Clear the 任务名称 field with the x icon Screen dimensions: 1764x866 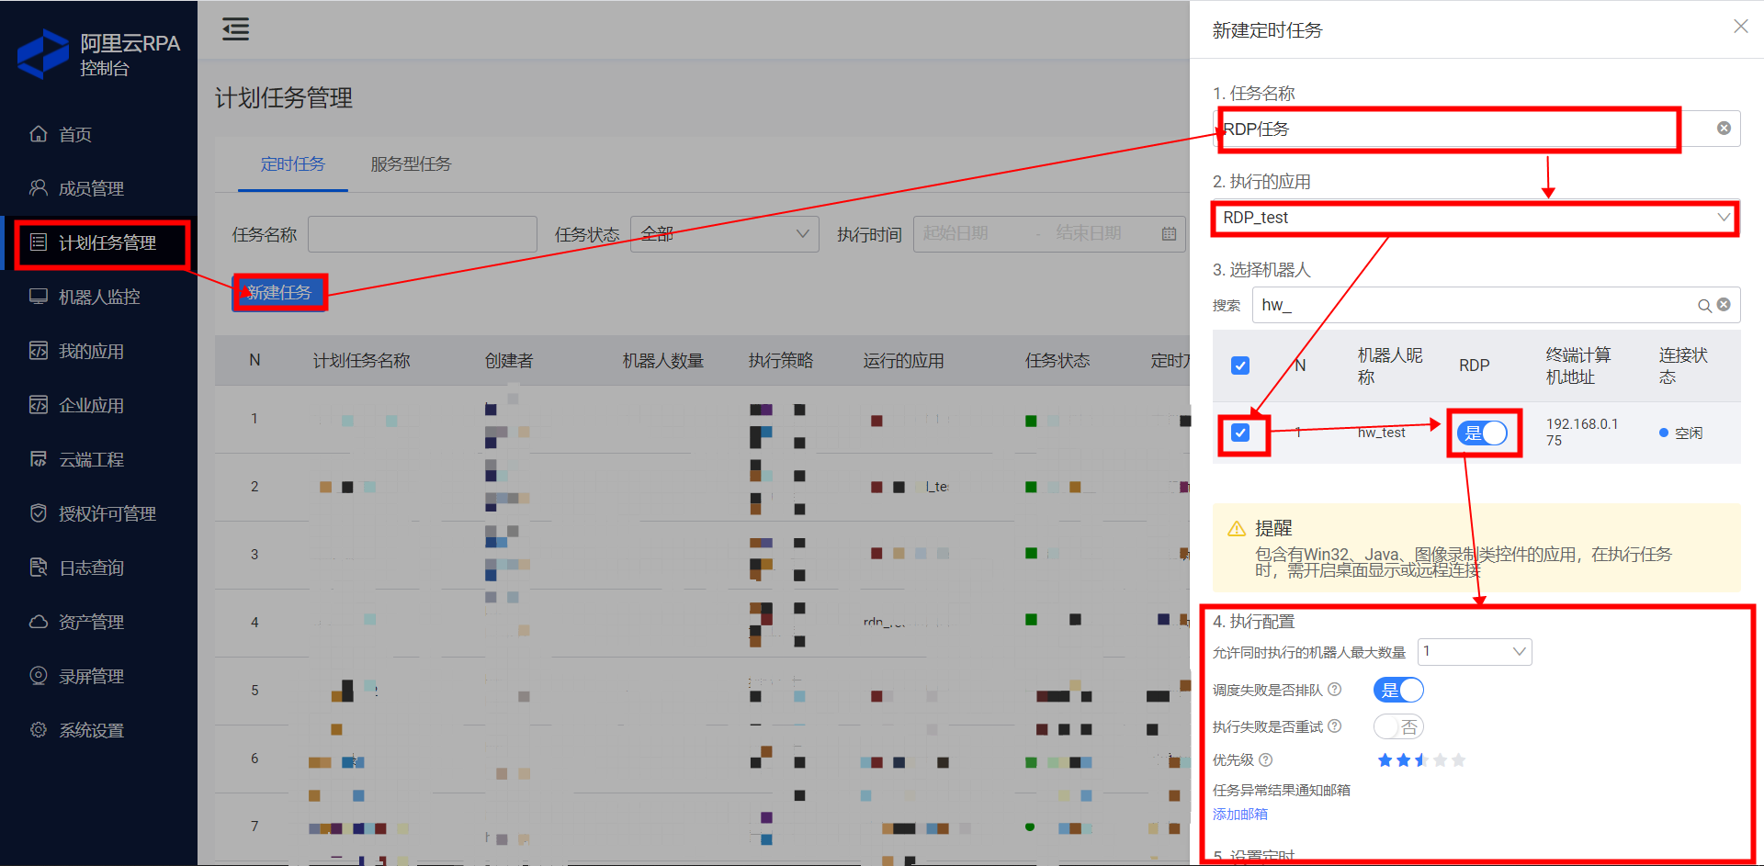point(1724,129)
